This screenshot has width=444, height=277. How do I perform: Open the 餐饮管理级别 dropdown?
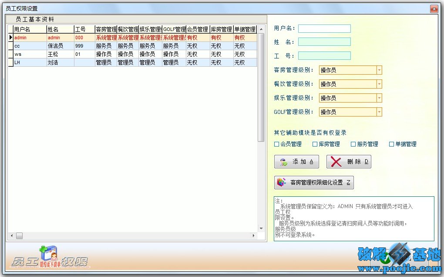point(379,84)
